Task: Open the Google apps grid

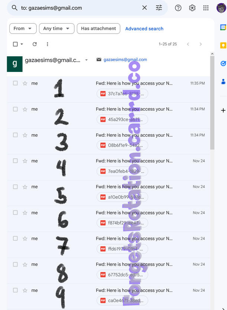Action: 206,8
